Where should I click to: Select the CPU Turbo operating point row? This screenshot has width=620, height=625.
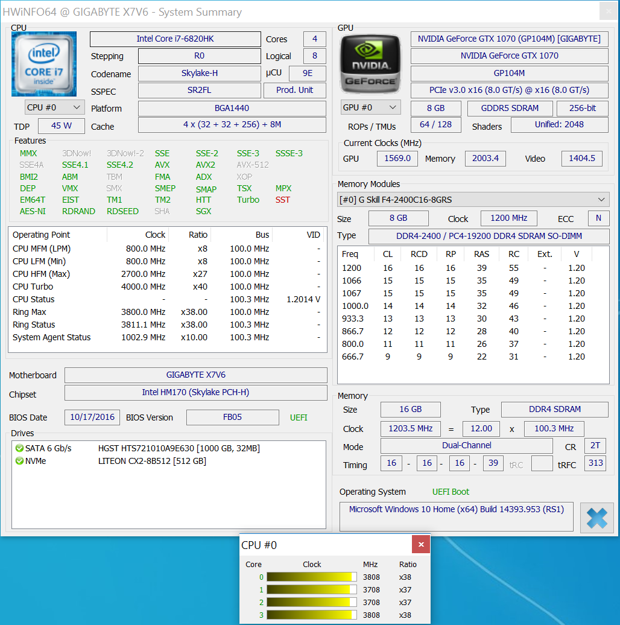tap(166, 287)
